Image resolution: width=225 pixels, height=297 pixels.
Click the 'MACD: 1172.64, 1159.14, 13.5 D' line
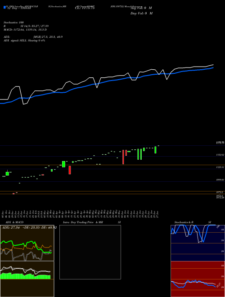pos(25,30)
